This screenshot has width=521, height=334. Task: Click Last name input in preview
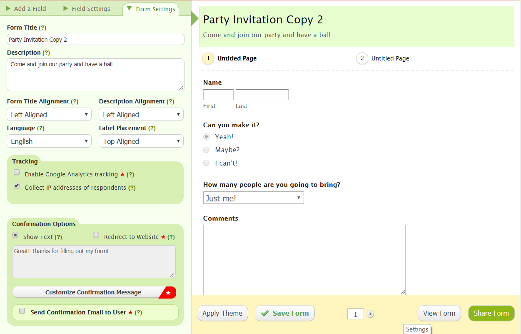[x=262, y=95]
